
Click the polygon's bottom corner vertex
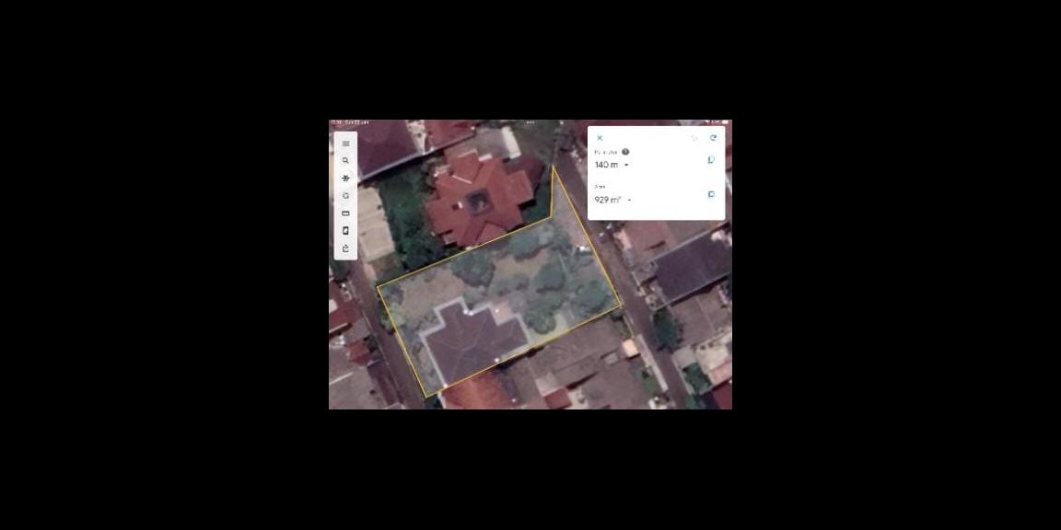coord(426,397)
